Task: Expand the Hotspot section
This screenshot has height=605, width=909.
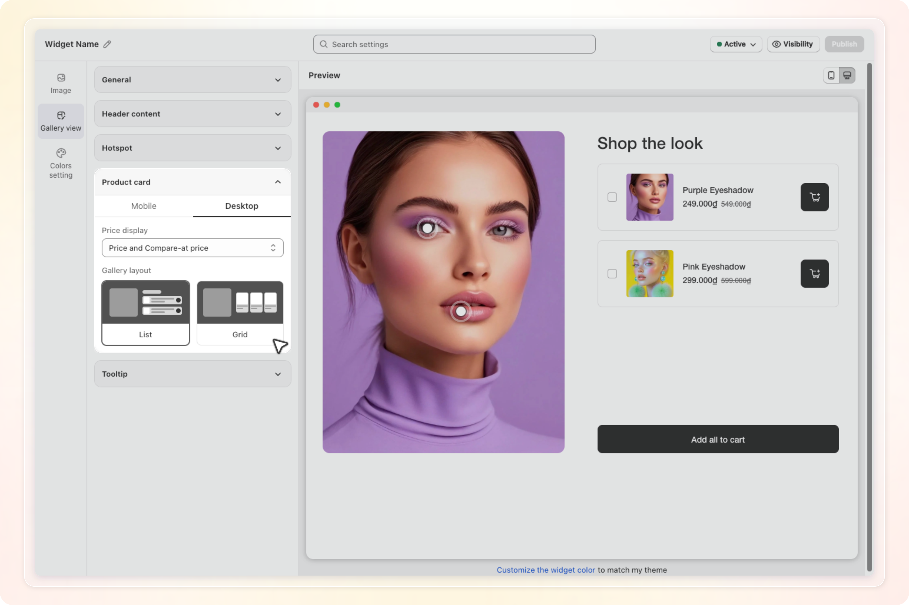Action: [x=193, y=148]
